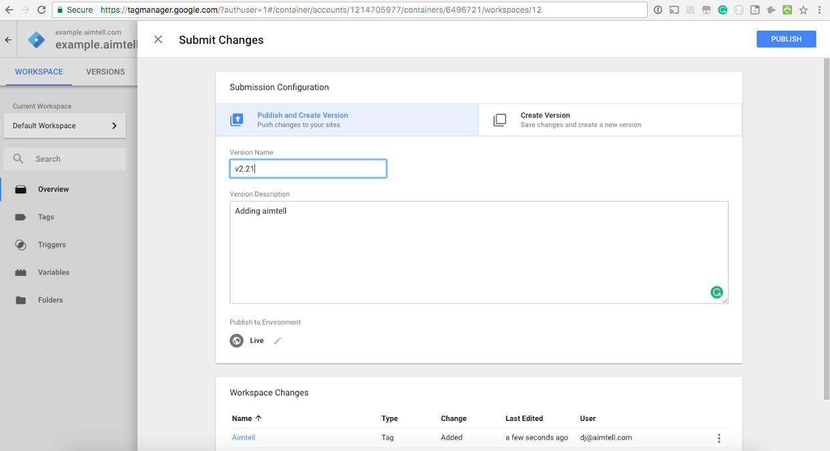The width and height of the screenshot is (830, 451).
Task: Open Tags in the sidebar
Action: click(x=46, y=217)
